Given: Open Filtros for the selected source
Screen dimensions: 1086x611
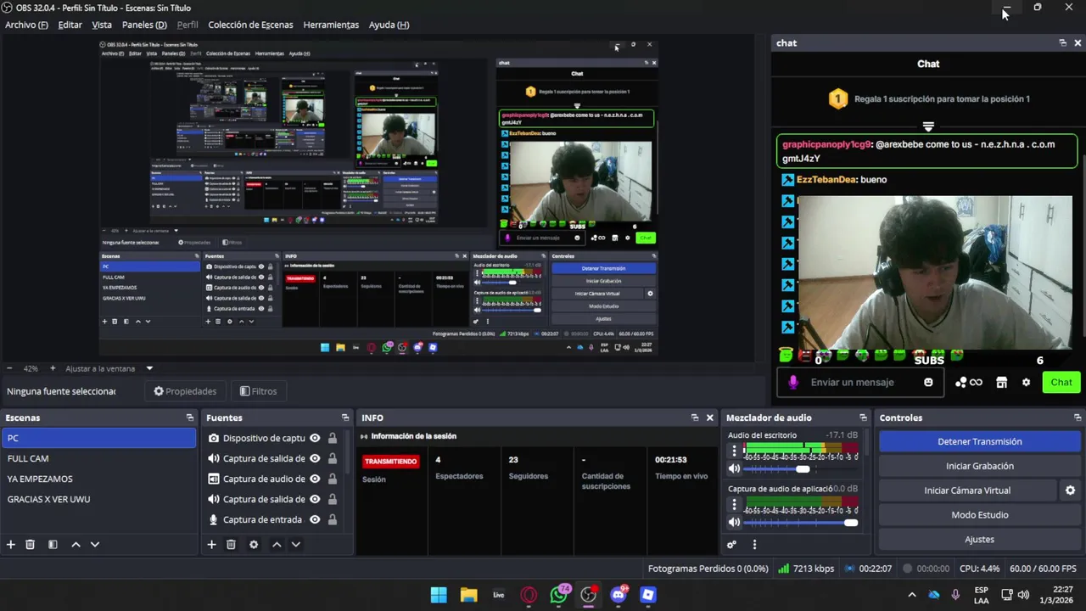Looking at the screenshot, I should coord(259,391).
